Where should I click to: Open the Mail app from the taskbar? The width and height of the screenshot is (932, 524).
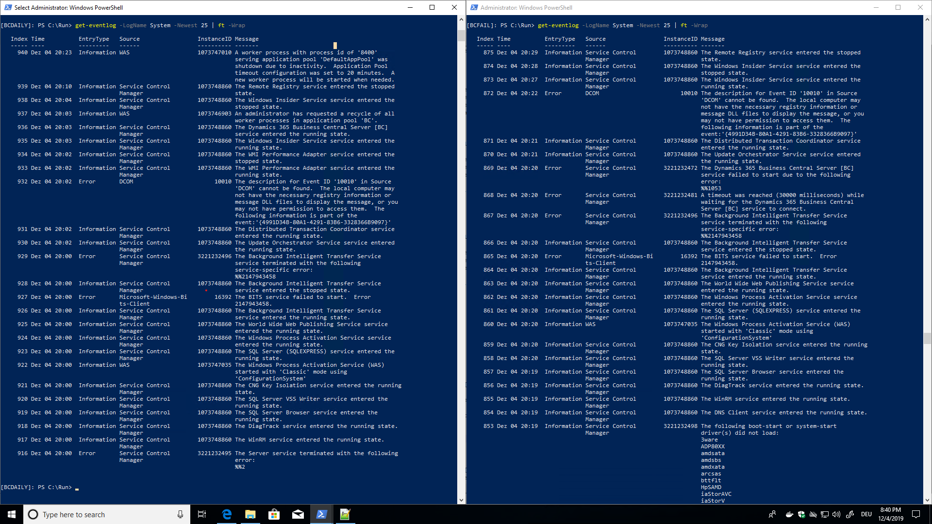[298, 514]
